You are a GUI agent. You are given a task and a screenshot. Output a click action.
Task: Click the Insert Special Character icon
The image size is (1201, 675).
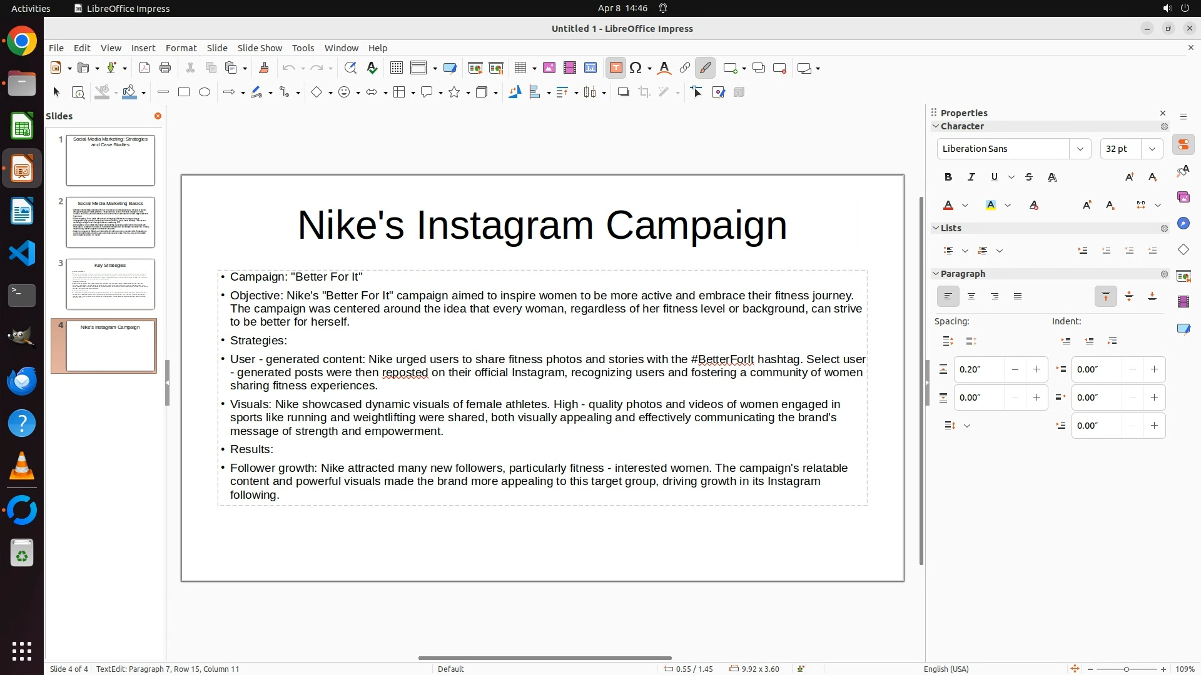[636, 68]
